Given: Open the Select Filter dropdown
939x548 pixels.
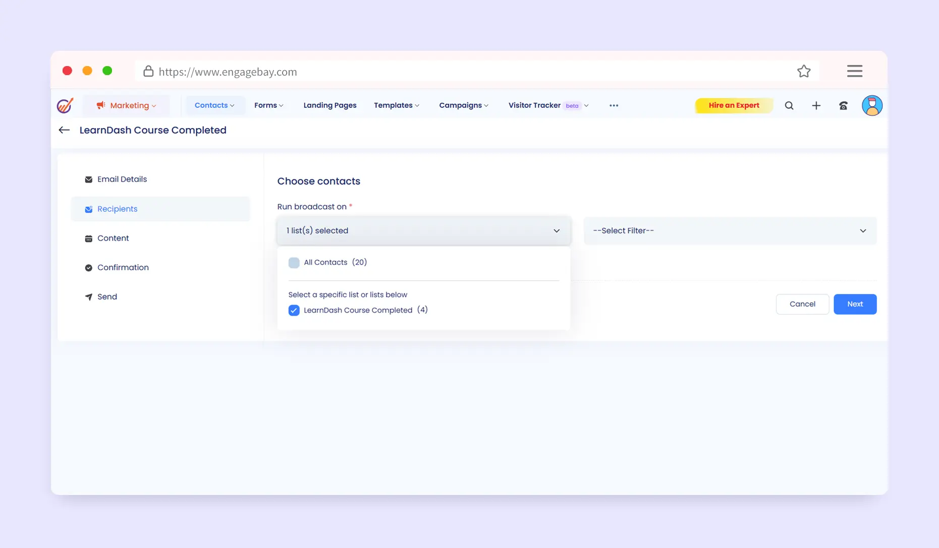Looking at the screenshot, I should [730, 231].
